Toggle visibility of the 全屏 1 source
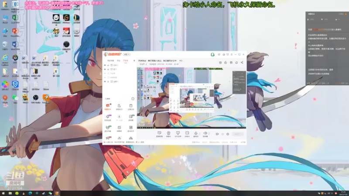This screenshot has width=349, height=196. click(x=105, y=81)
